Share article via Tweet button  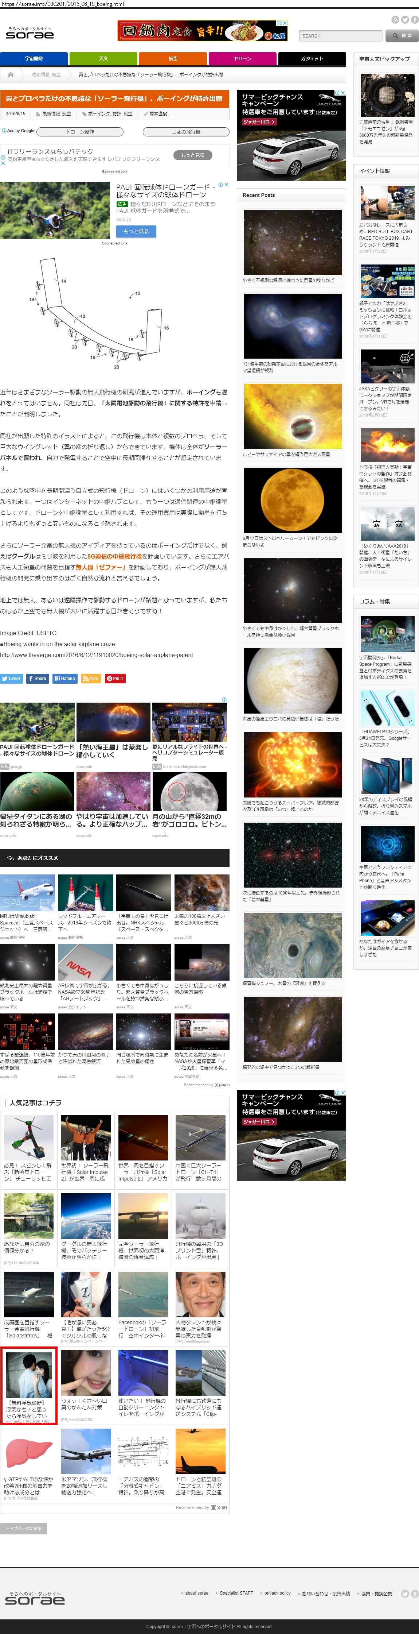tap(11, 678)
